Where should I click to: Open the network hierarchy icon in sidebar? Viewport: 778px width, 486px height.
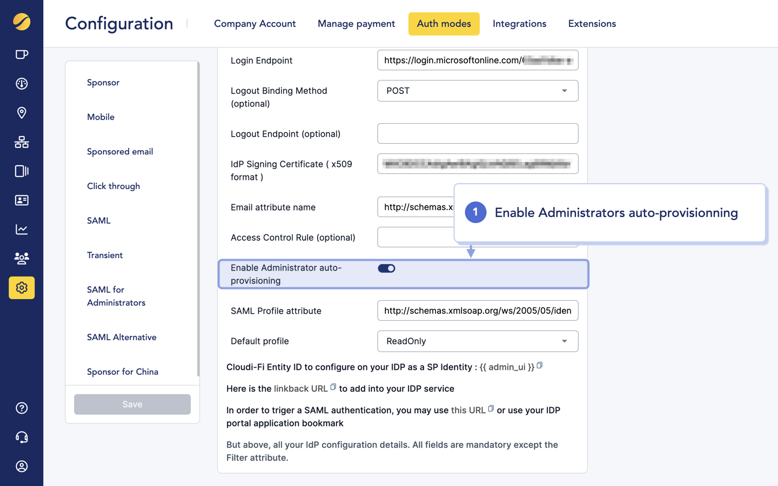click(22, 142)
